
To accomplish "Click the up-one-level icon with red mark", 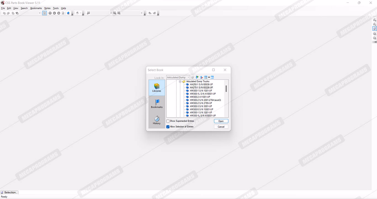I will (201, 77).
